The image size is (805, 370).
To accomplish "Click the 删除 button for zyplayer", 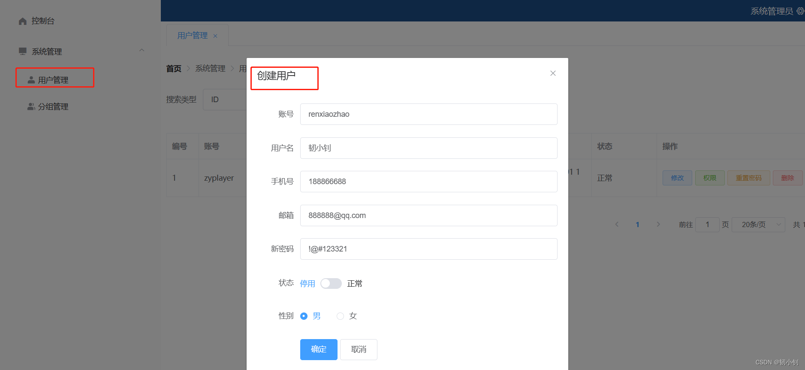I will pos(788,178).
